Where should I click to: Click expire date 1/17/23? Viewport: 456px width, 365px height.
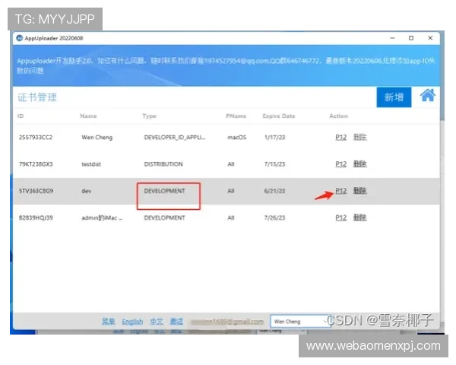pos(274,137)
